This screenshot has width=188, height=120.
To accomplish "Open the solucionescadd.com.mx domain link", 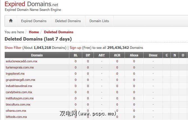I will click(22, 61).
